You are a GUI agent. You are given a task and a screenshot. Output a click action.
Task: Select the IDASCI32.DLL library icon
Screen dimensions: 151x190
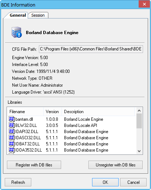coord(12,138)
